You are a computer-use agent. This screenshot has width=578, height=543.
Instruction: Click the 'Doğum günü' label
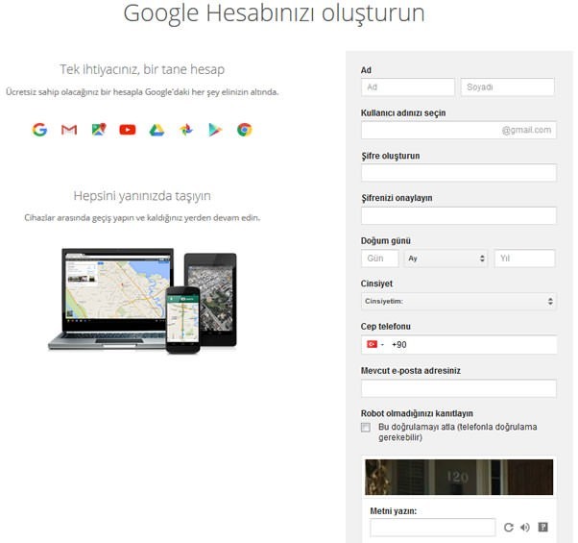pyautogui.click(x=386, y=241)
